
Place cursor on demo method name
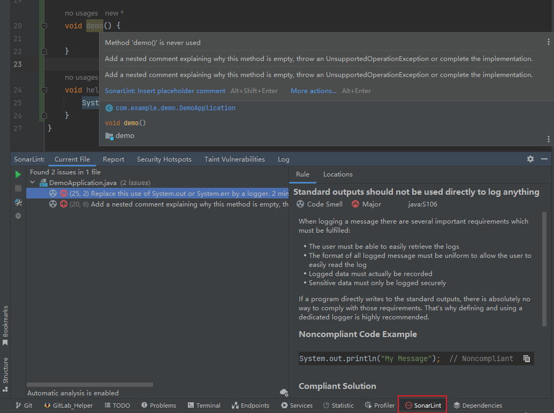point(95,26)
